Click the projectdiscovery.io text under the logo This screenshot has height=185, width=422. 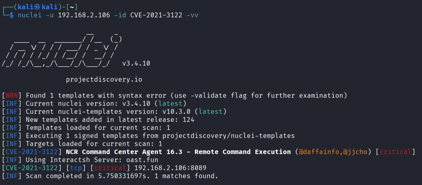[x=104, y=80]
